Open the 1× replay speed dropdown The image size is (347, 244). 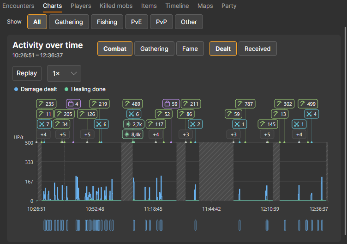click(x=64, y=73)
